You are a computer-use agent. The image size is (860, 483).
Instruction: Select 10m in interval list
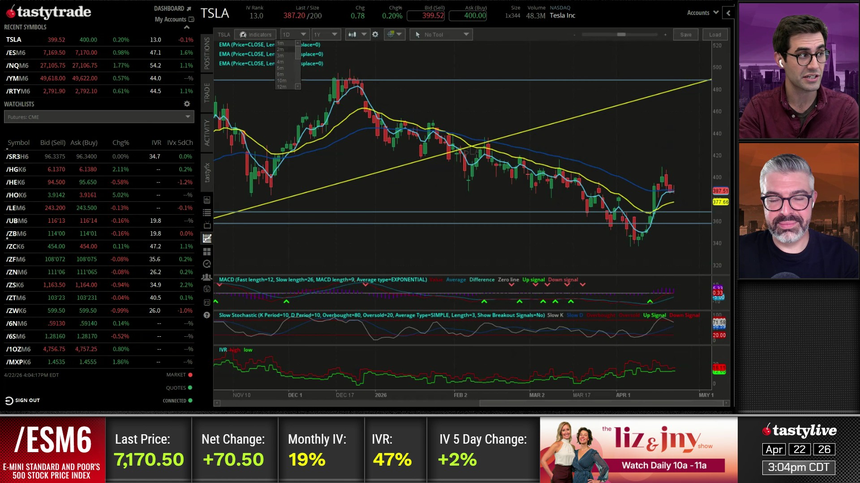click(x=281, y=80)
